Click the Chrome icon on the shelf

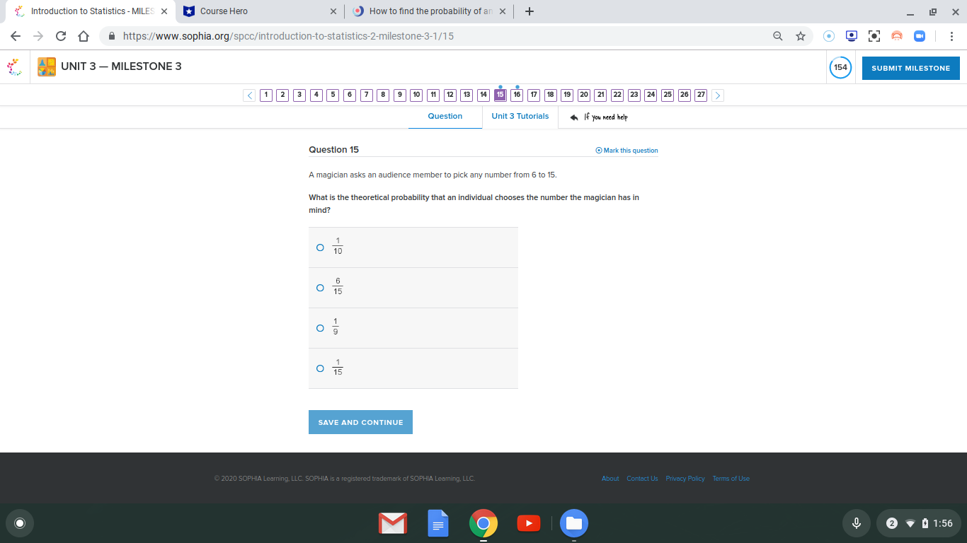point(483,523)
